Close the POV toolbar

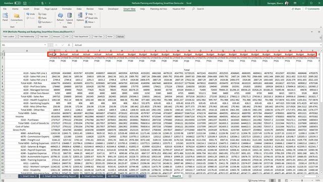click(x=319, y=32)
